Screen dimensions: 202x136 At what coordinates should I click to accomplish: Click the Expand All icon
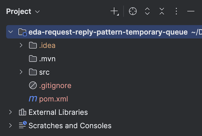click(147, 11)
